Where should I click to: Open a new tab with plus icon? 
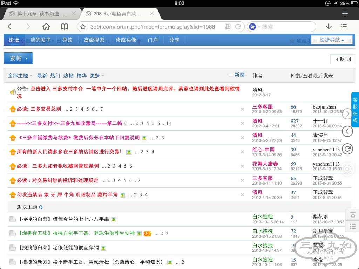(x=345, y=13)
